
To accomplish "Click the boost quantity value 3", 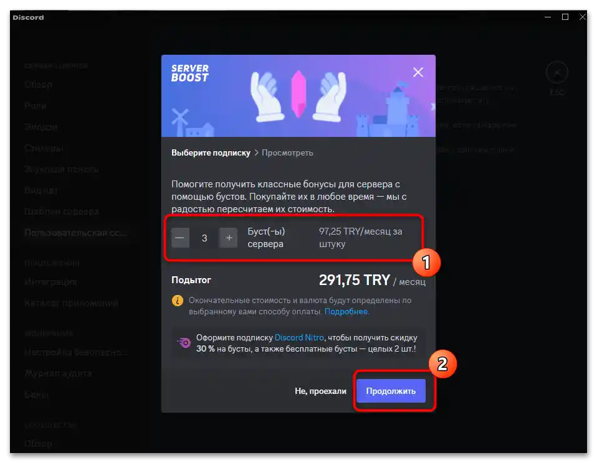I will 204,238.
